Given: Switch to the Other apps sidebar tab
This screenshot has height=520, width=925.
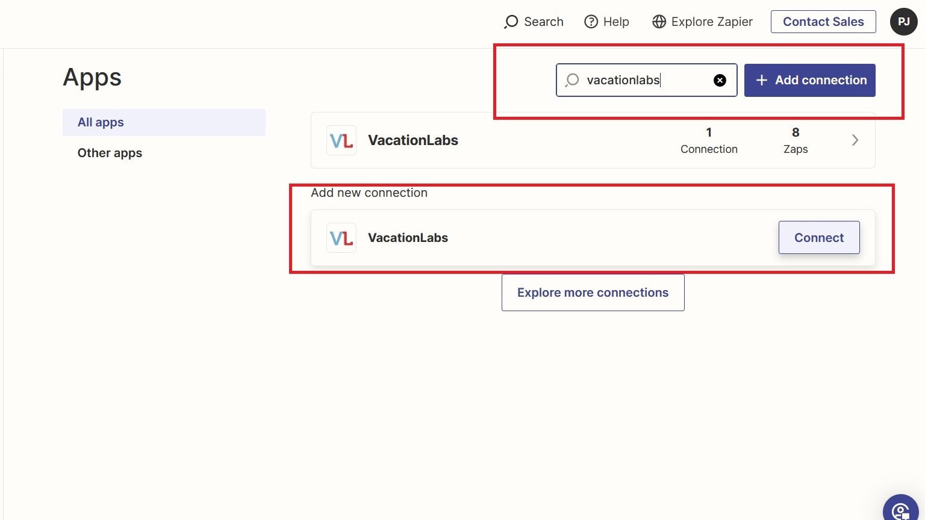Looking at the screenshot, I should click(x=110, y=153).
